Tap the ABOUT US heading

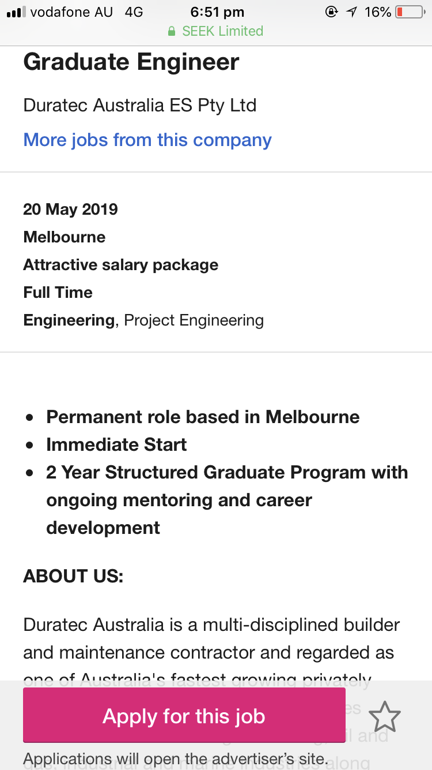[x=73, y=576]
